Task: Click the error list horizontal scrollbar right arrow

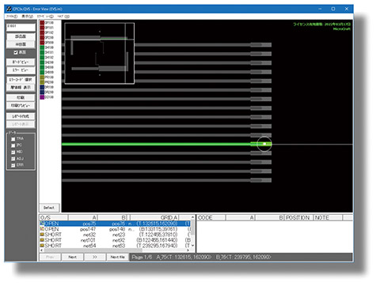Action: tap(188, 250)
